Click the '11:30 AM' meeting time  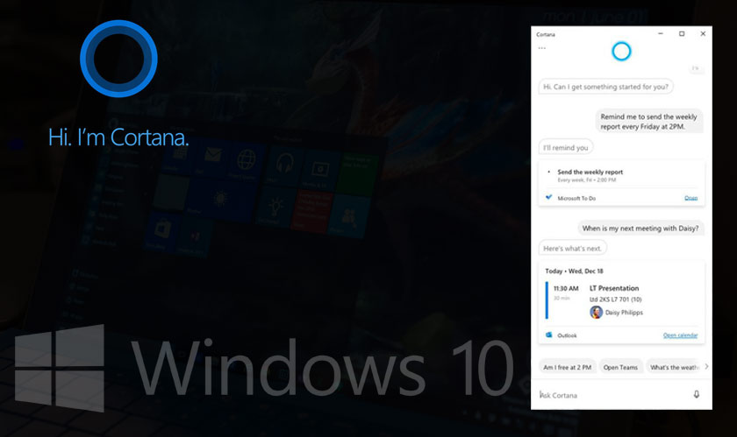click(x=566, y=288)
